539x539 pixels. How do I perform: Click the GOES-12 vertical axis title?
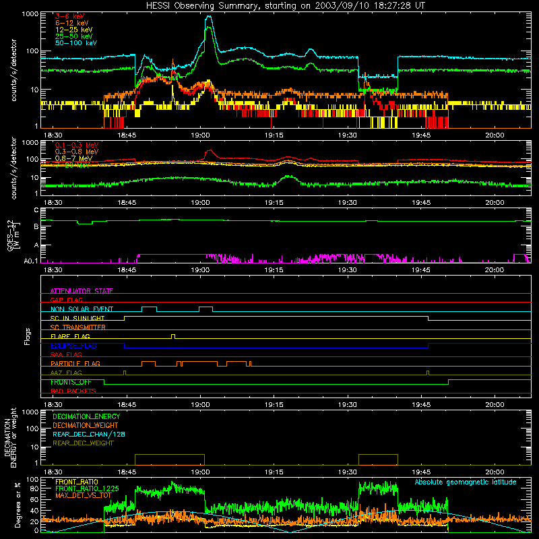point(13,235)
